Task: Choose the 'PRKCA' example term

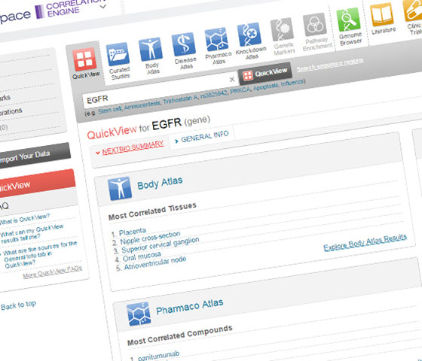Action: 240,90
